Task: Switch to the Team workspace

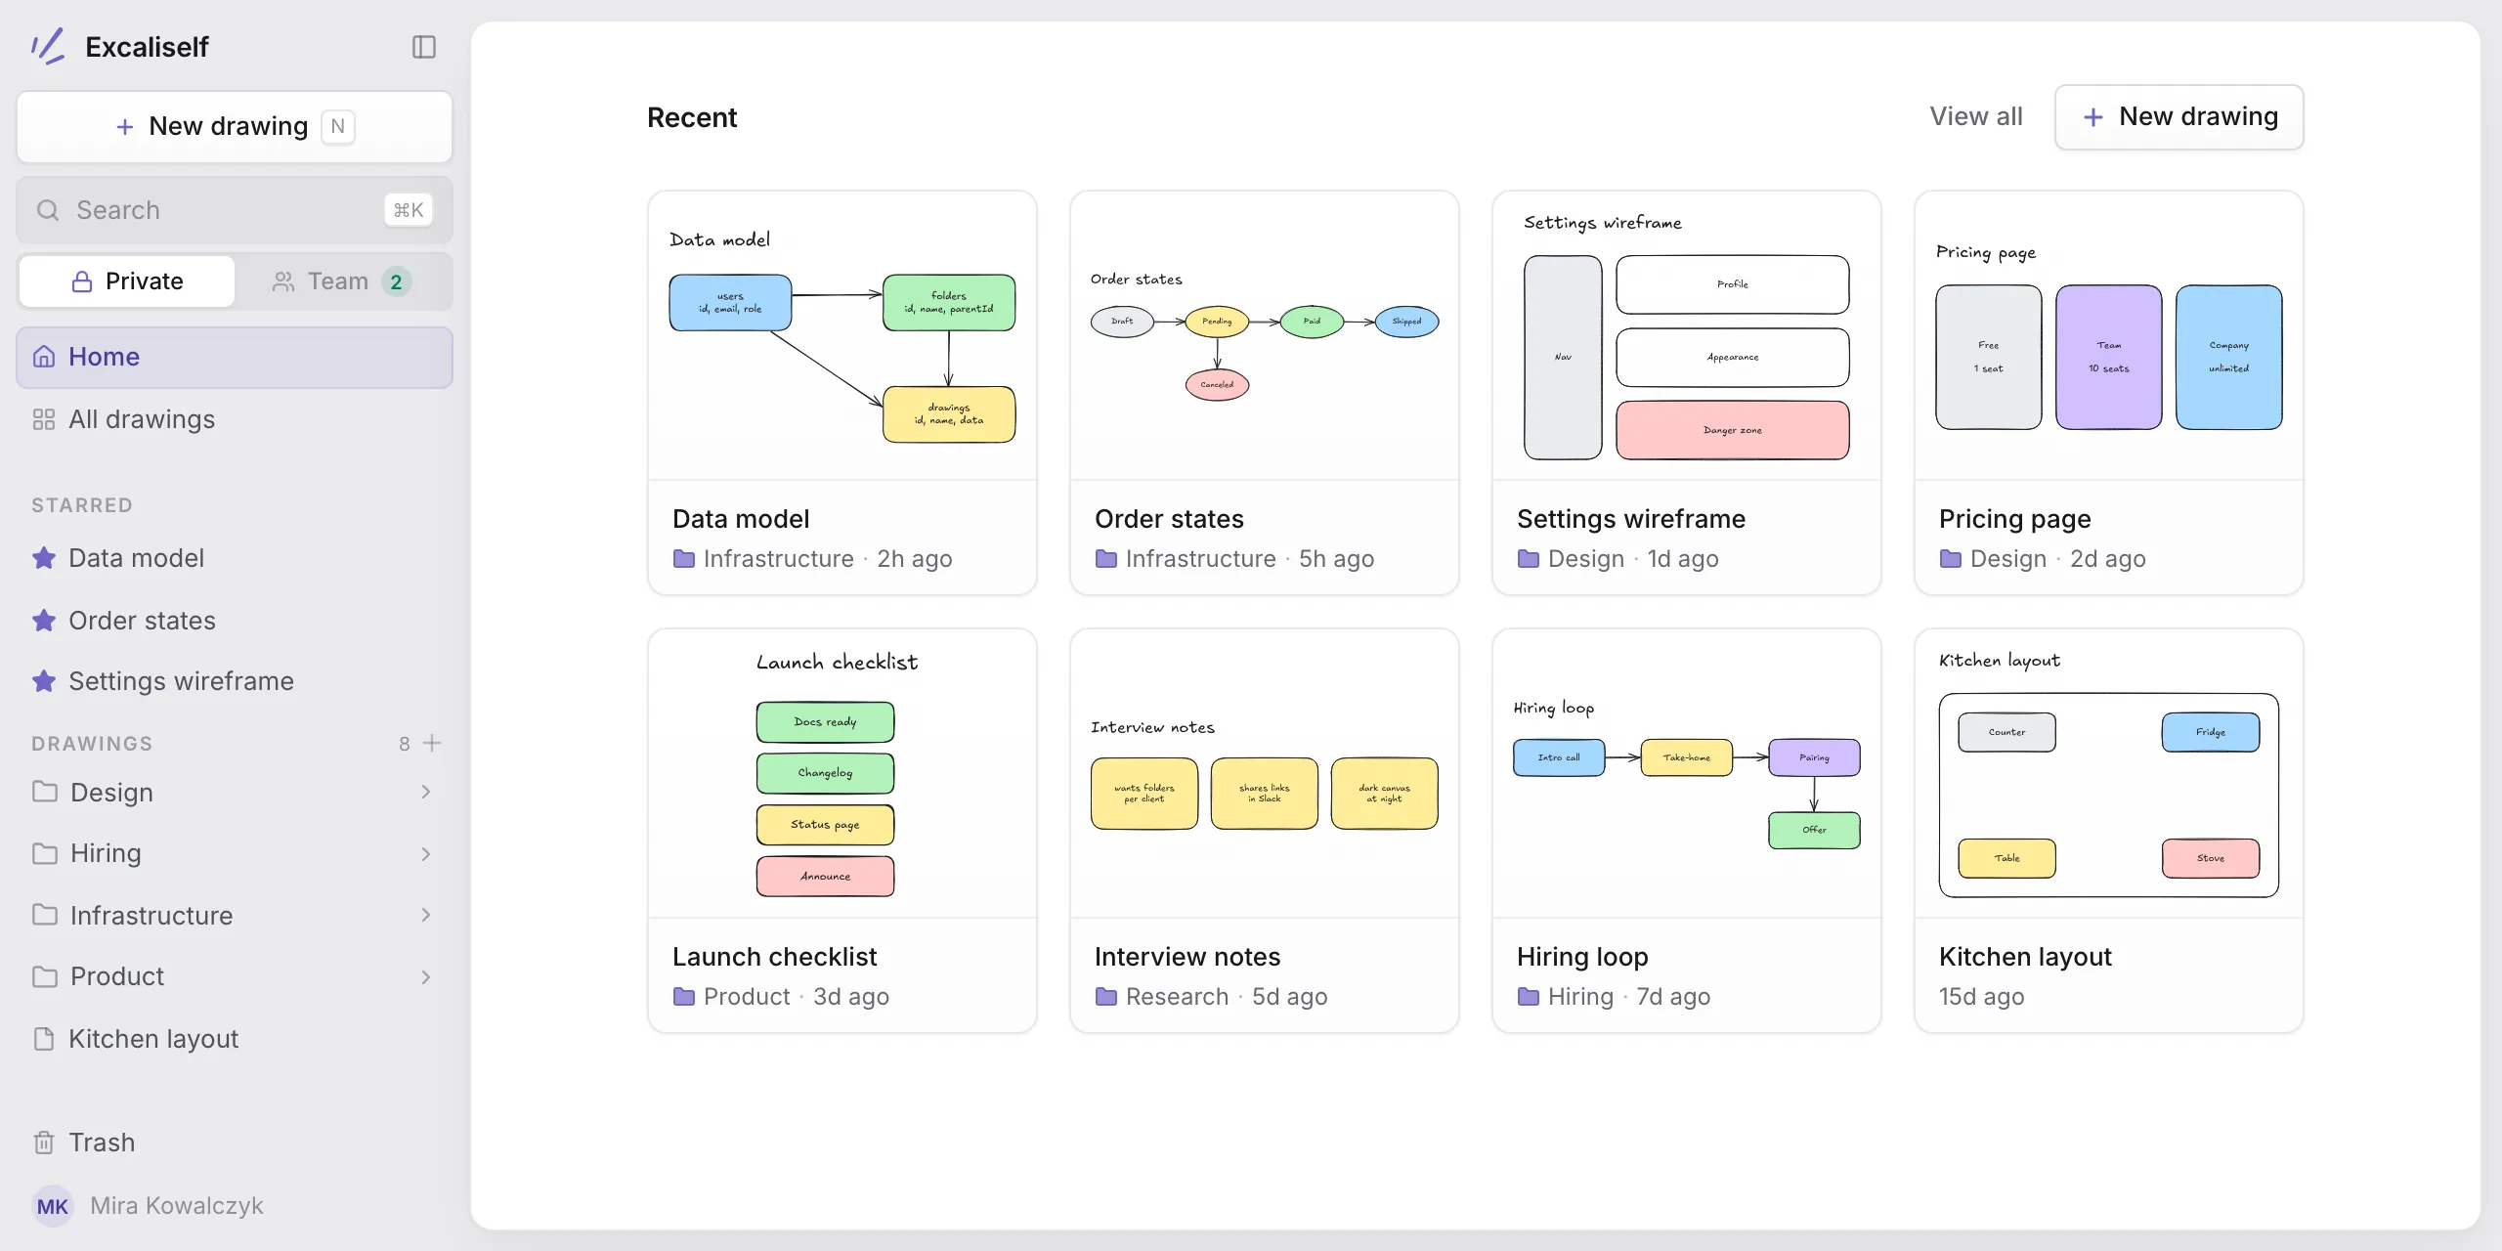Action: [x=342, y=281]
